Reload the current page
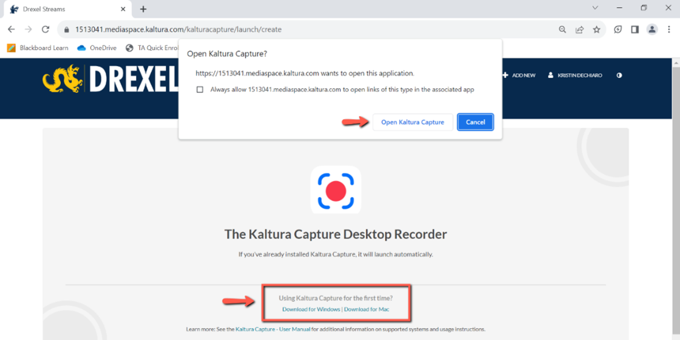 click(x=45, y=29)
